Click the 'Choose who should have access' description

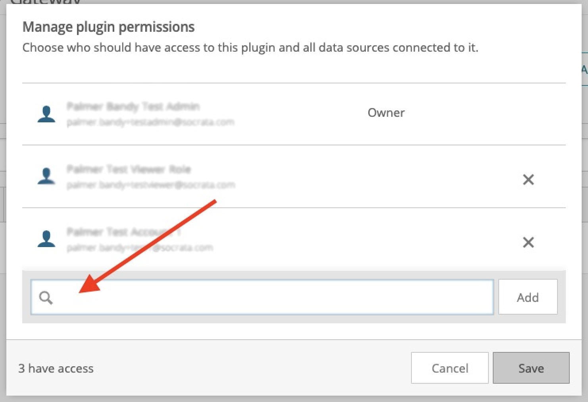click(250, 48)
